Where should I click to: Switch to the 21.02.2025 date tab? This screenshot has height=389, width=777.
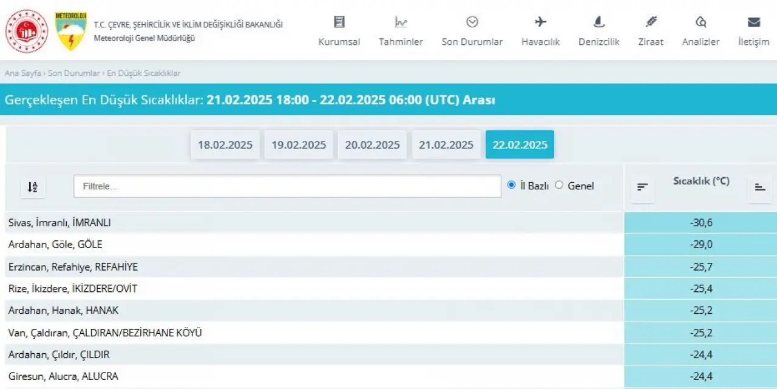446,145
